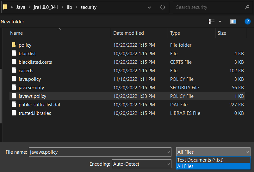Sort files by Name column header
This screenshot has height=172, width=254.
16,33
